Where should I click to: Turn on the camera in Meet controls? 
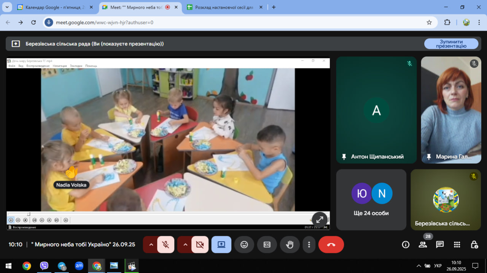click(200, 245)
